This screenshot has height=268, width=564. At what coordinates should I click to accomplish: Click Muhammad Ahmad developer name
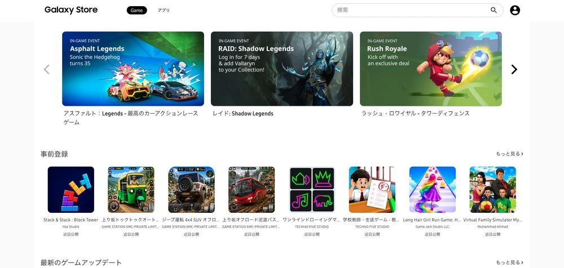point(492,227)
